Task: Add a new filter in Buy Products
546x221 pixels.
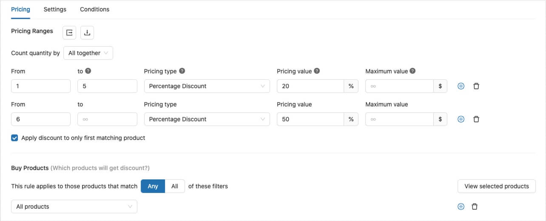Action: (x=461, y=207)
